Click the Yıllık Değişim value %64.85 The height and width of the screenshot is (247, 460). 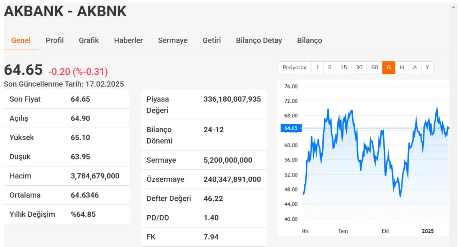[x=83, y=214]
